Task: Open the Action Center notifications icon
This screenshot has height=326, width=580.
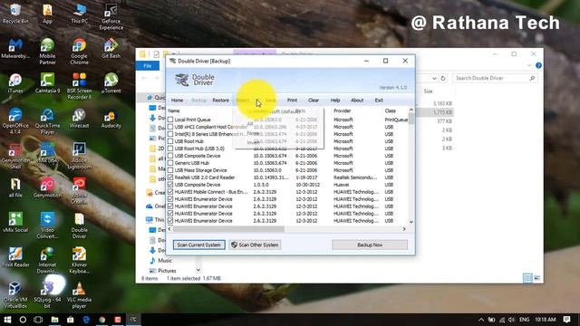Action: pos(566,320)
